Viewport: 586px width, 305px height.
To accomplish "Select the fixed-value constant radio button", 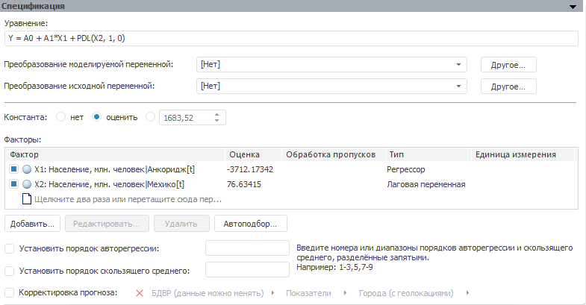I will pyautogui.click(x=152, y=117).
